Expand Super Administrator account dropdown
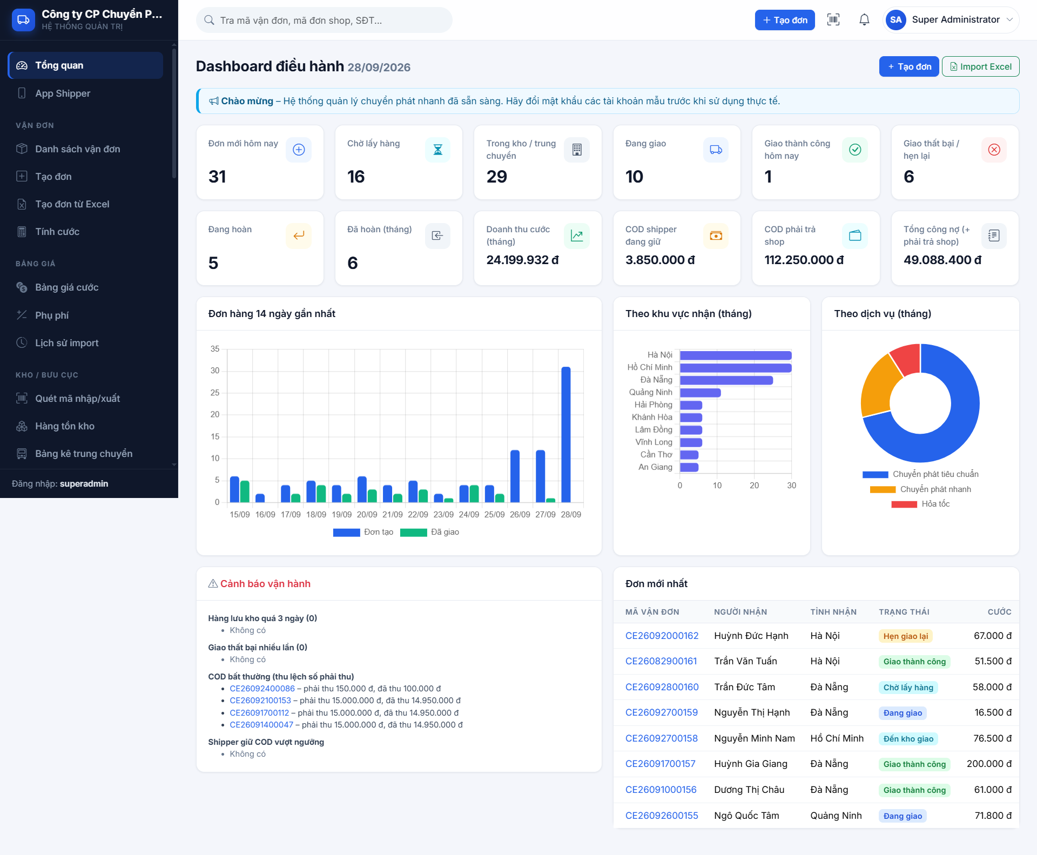 (x=952, y=20)
